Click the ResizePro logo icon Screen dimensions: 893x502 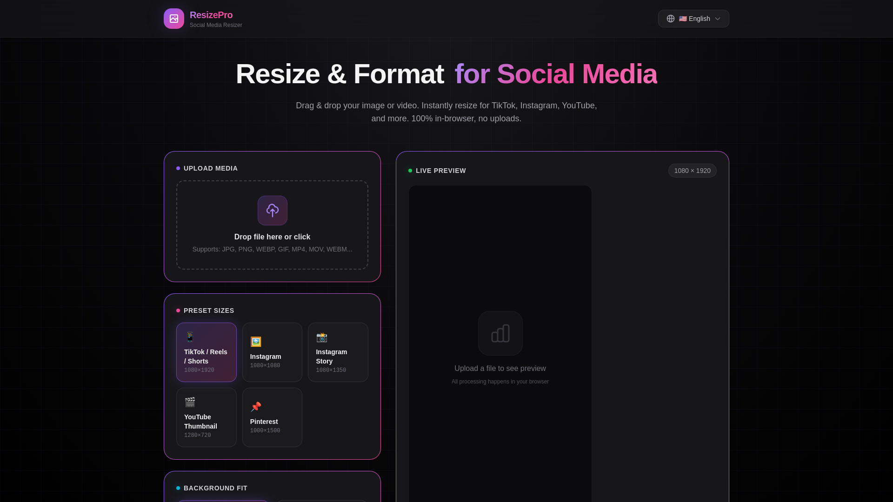point(174,19)
